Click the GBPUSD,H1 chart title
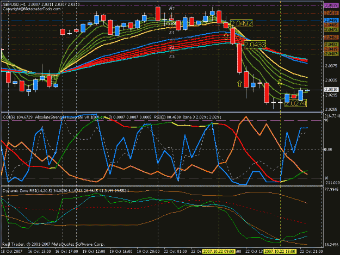340x255 pixels. [x=14, y=4]
